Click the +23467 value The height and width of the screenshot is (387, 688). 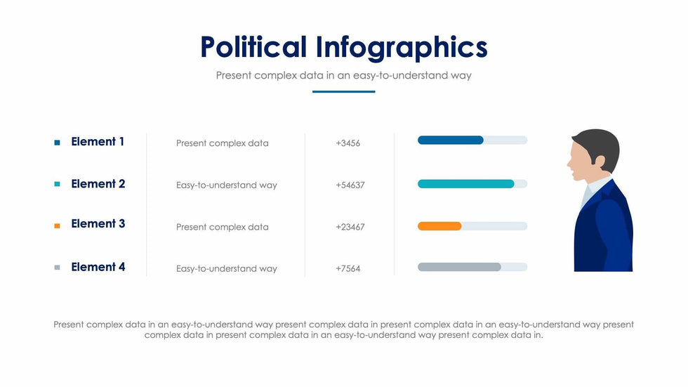tap(350, 227)
